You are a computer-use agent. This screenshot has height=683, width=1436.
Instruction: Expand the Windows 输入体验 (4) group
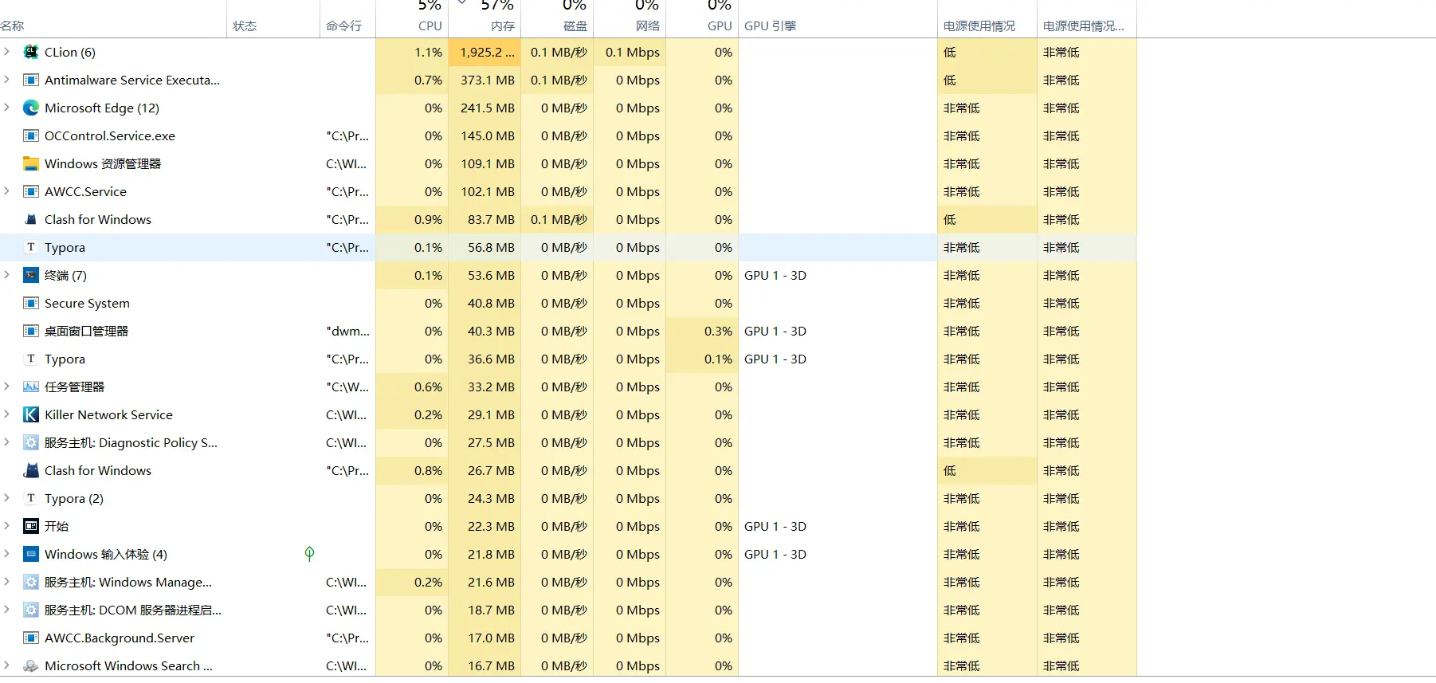(x=7, y=555)
